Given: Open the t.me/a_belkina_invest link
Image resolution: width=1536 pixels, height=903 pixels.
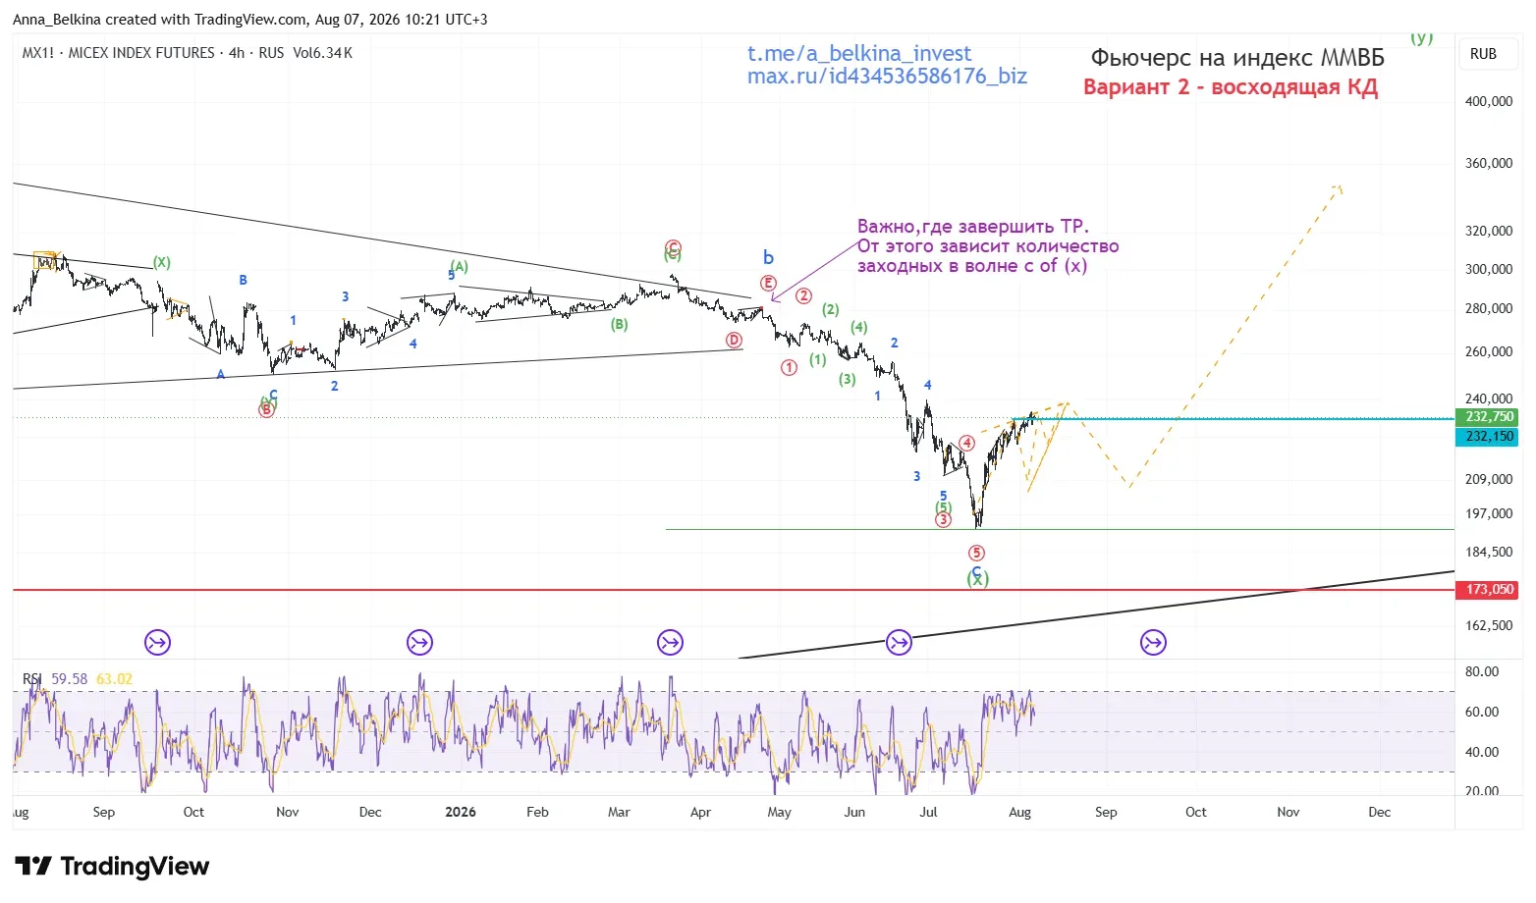Looking at the screenshot, I should click(x=859, y=54).
